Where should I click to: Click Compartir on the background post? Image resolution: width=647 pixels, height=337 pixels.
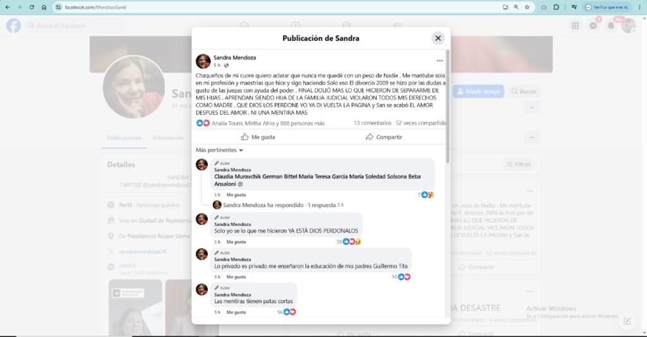(x=476, y=267)
